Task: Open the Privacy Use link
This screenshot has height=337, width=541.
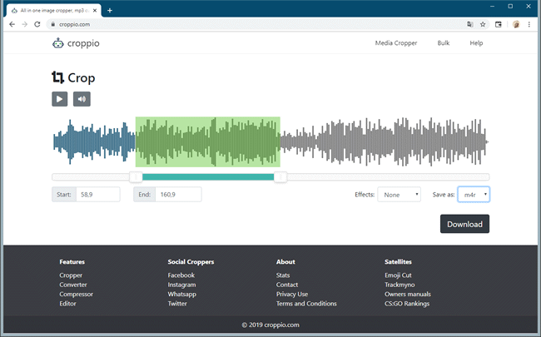Action: pos(291,294)
